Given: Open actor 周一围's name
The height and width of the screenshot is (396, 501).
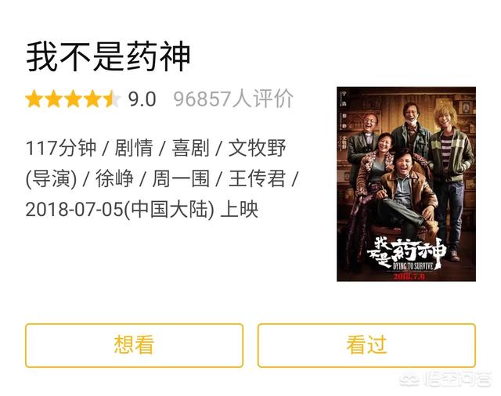Looking at the screenshot, I should pos(181,179).
